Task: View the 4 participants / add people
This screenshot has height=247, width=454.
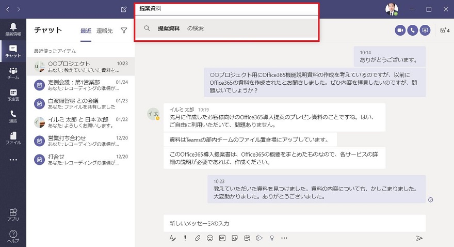Action: 444,30
